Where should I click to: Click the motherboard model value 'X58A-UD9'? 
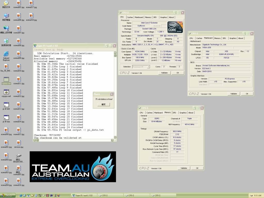tap(218, 48)
